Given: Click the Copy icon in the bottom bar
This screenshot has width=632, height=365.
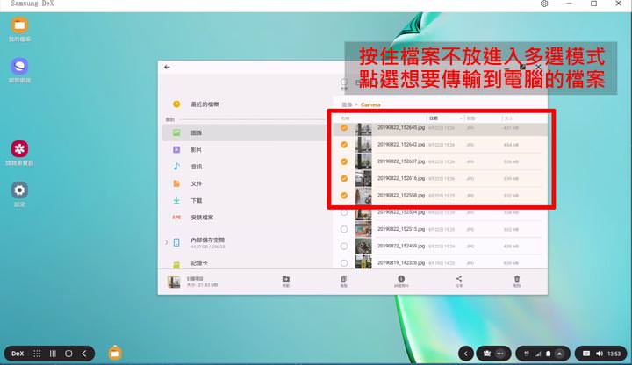Looking at the screenshot, I should (x=344, y=281).
